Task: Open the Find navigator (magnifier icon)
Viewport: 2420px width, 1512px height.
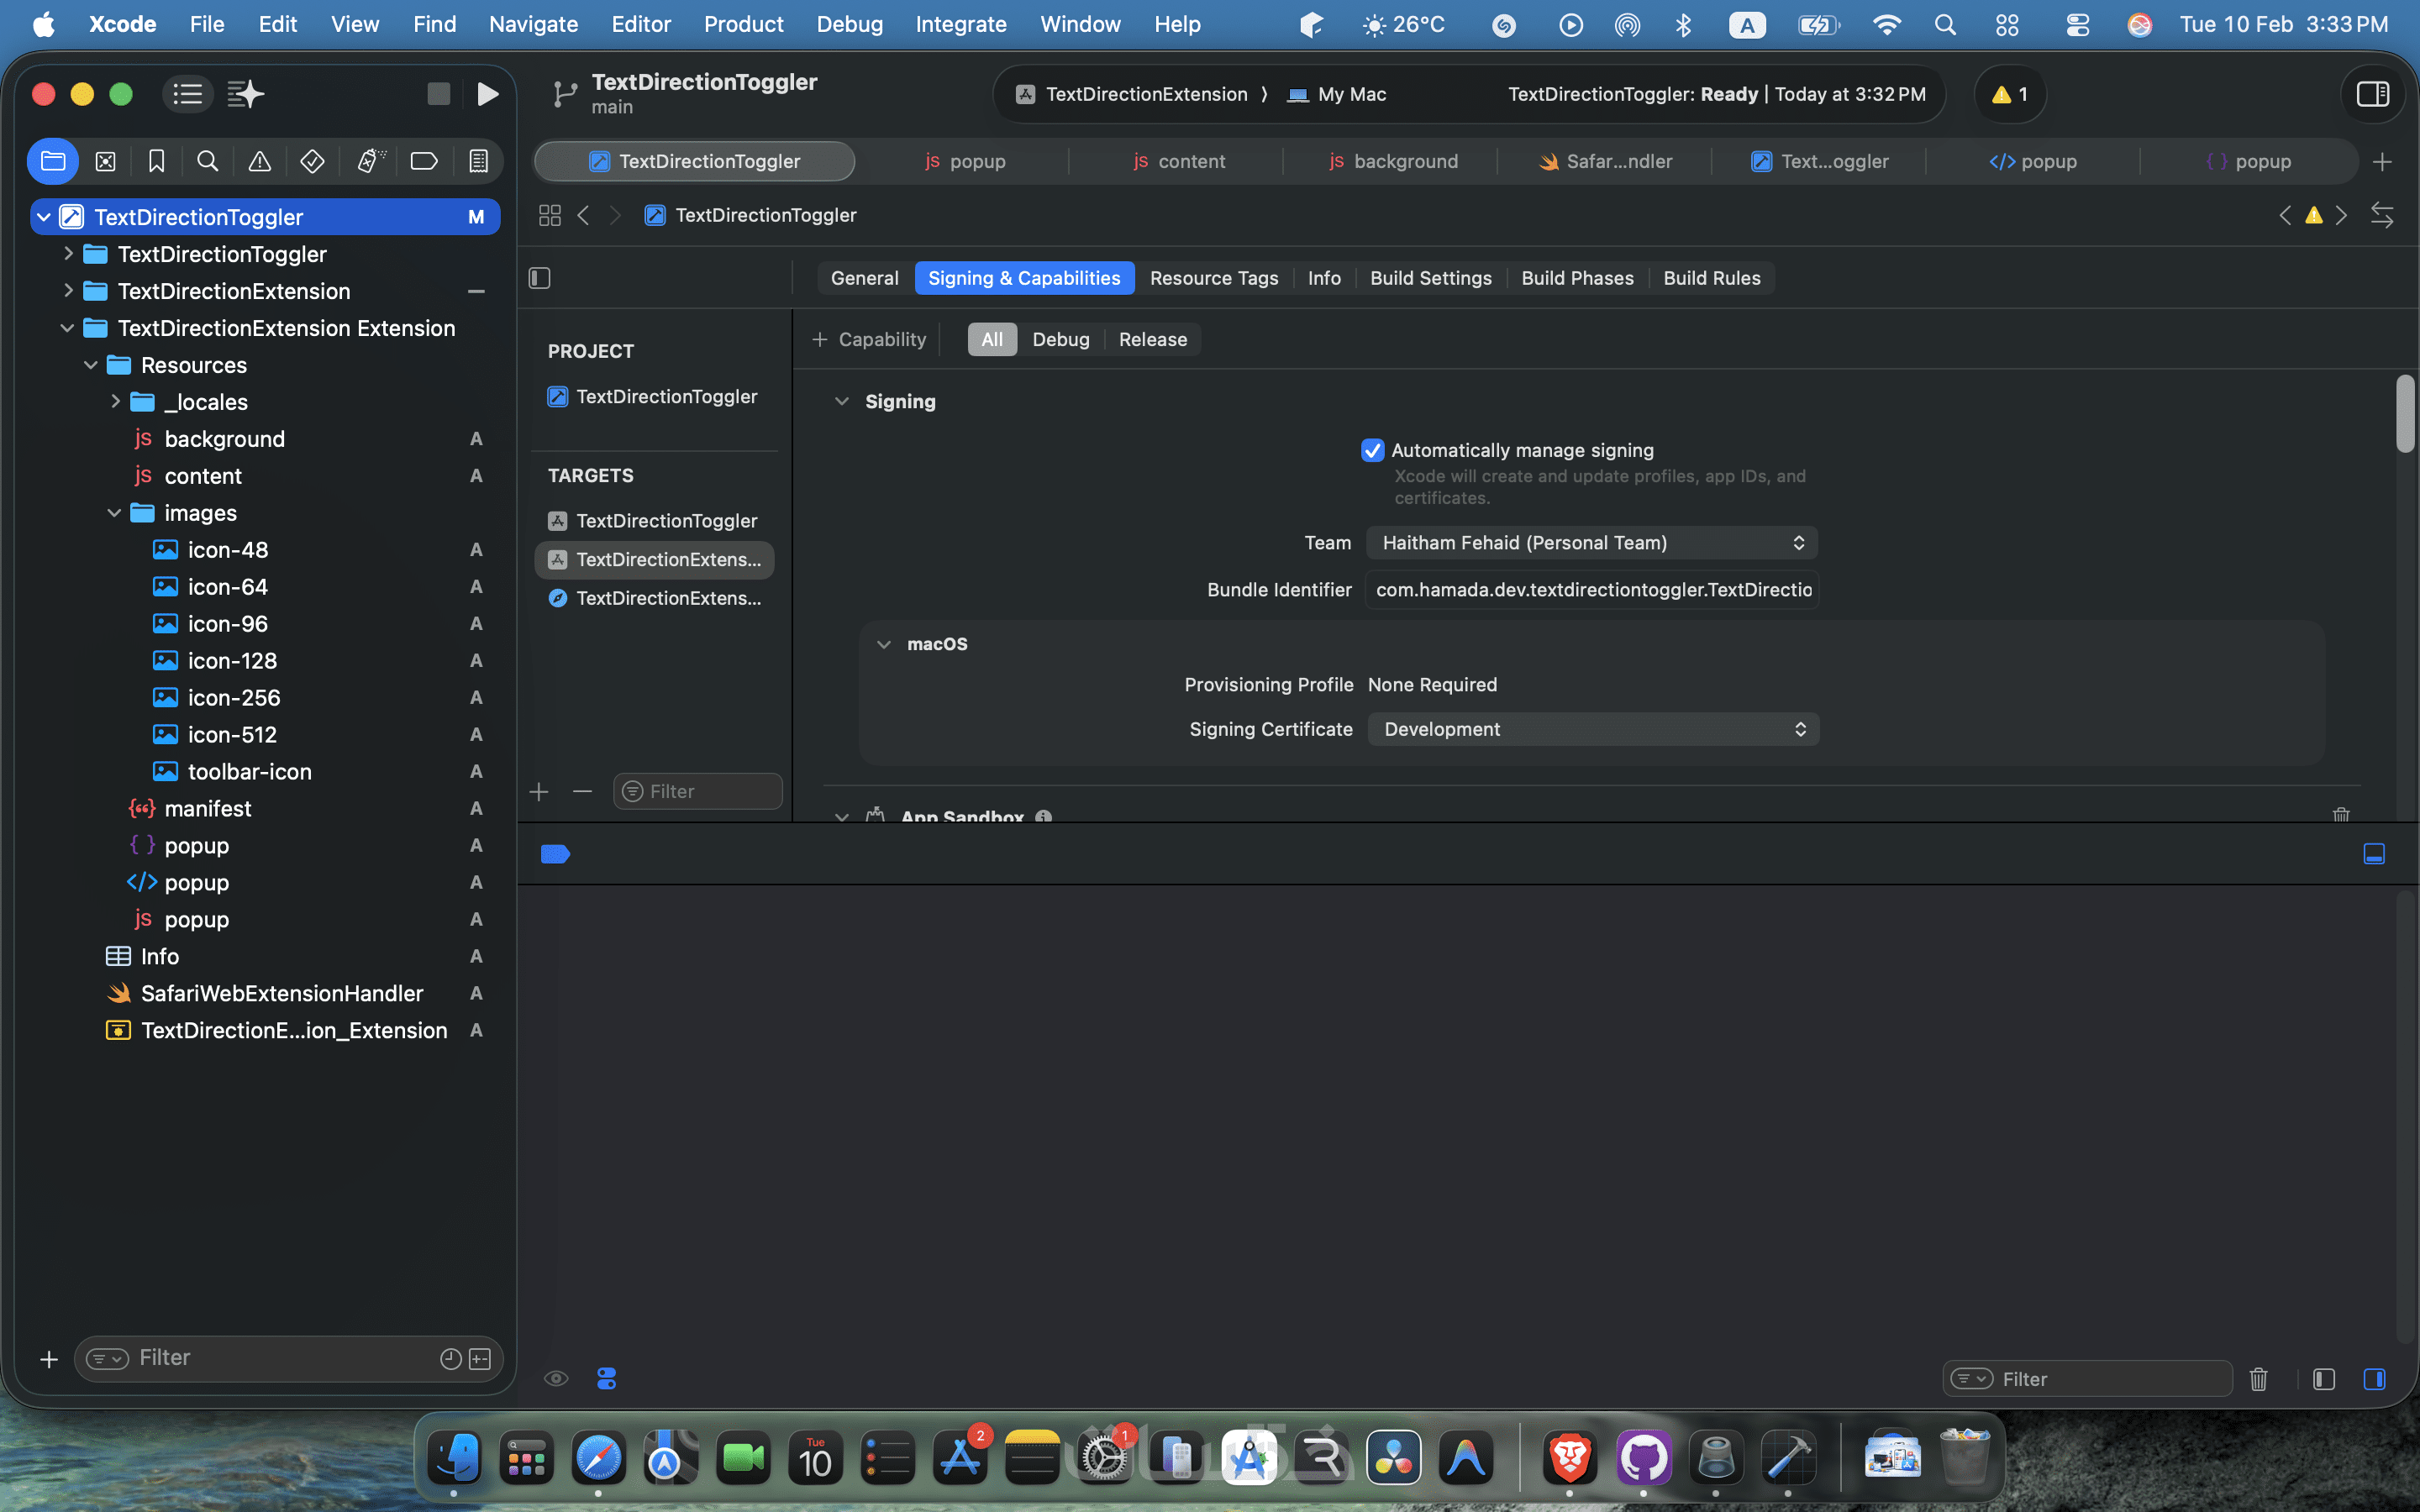Action: pos(208,161)
